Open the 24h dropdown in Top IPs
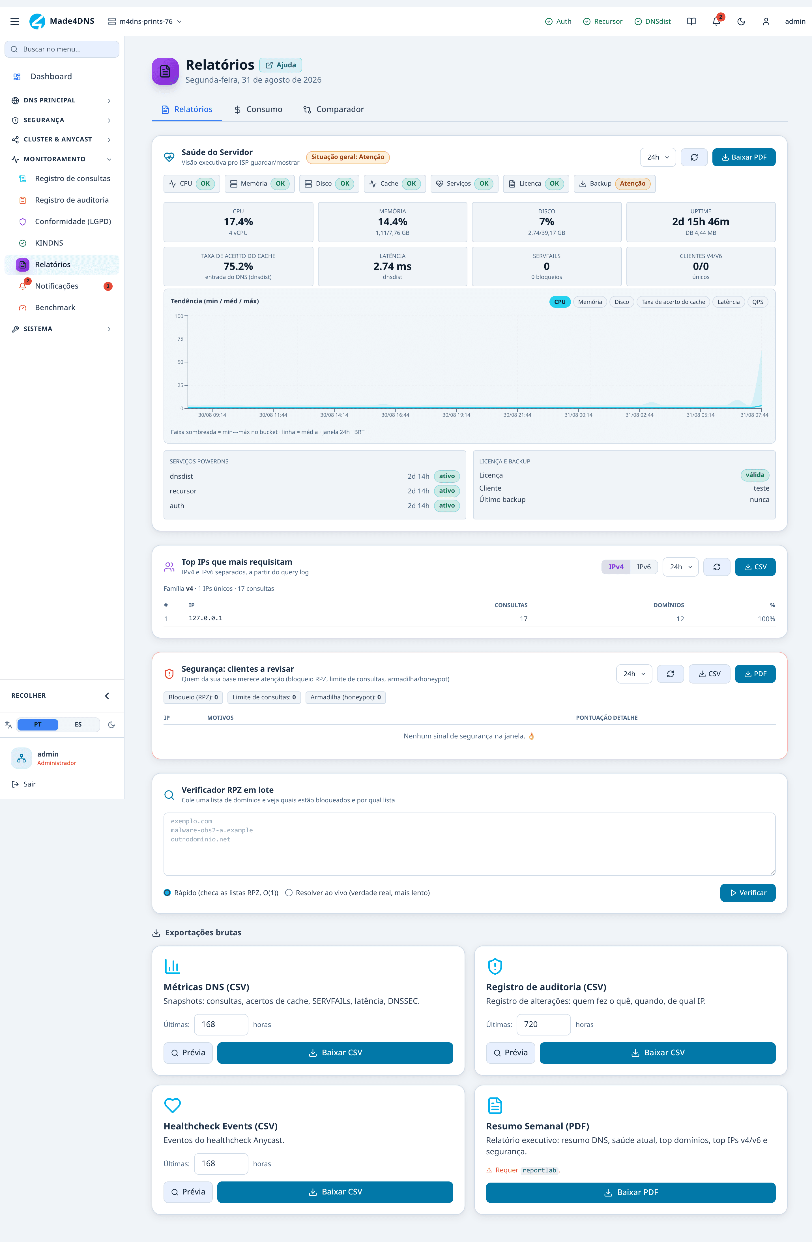 pos(680,567)
